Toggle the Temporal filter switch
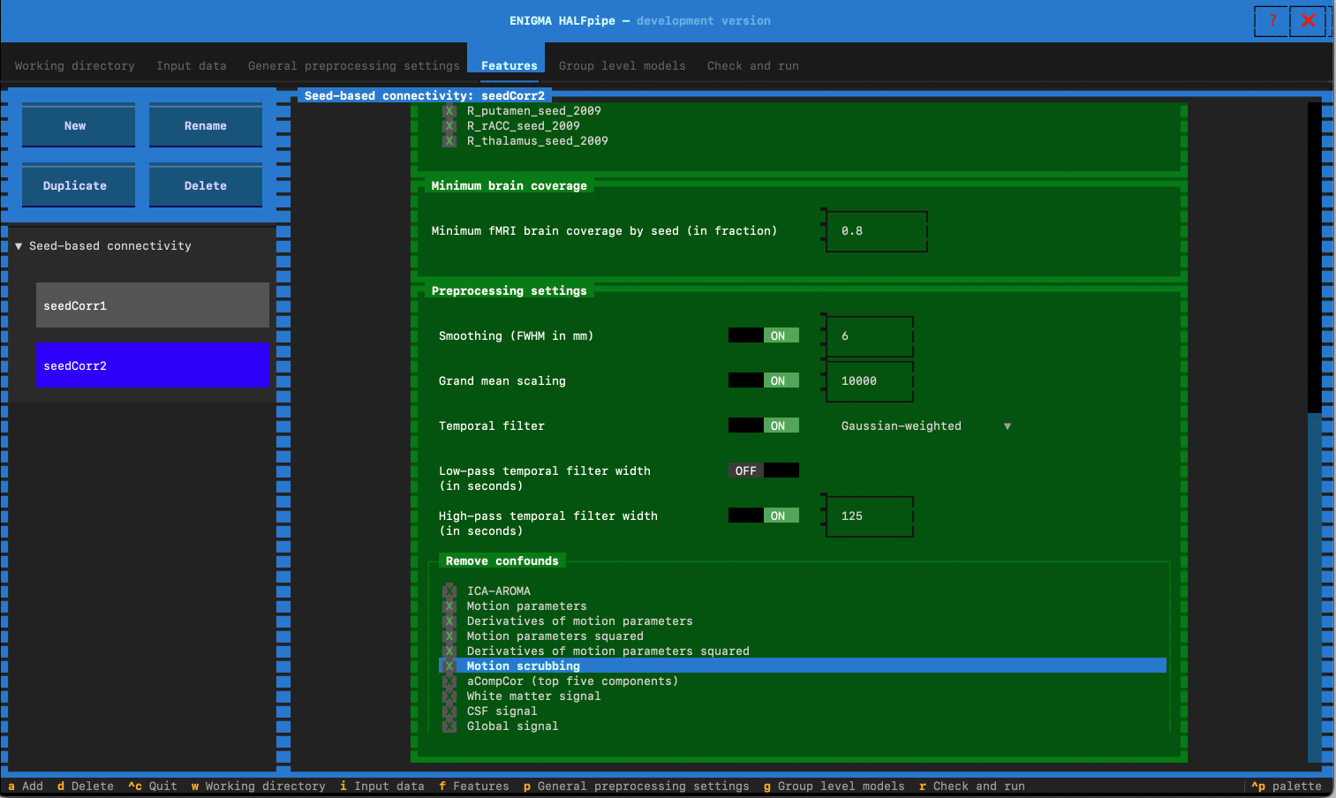Image resolution: width=1336 pixels, height=798 pixels. pos(764,425)
